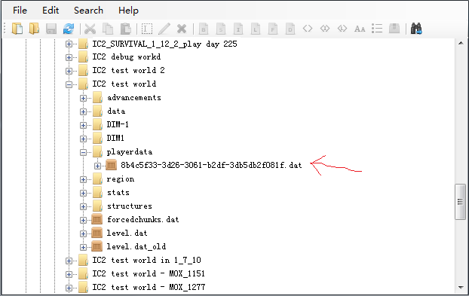Click the Rename pencil icon
469x296 pixels.
point(164,29)
